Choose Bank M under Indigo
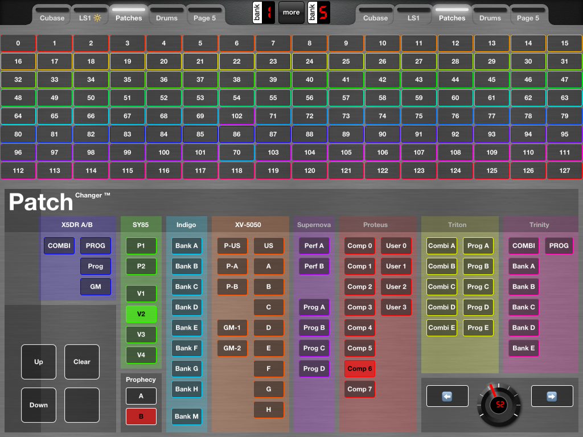The height and width of the screenshot is (437, 583). tap(187, 417)
